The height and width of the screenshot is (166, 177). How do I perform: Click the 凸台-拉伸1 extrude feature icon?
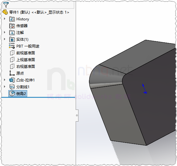(12, 80)
